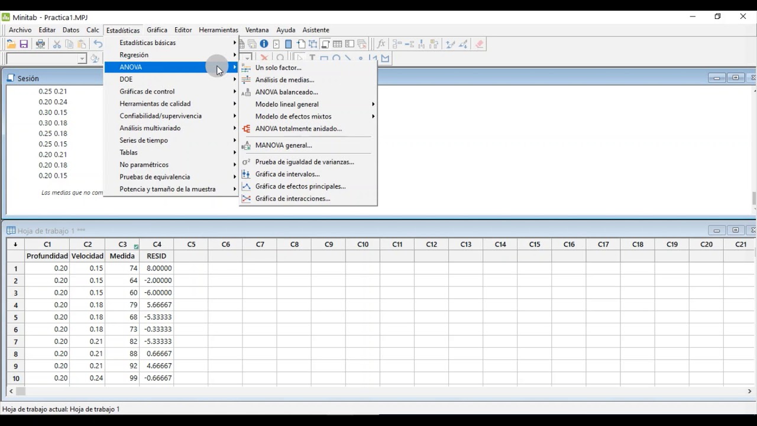
Task: Save the project with the floppy disk icon
Action: (x=24, y=44)
